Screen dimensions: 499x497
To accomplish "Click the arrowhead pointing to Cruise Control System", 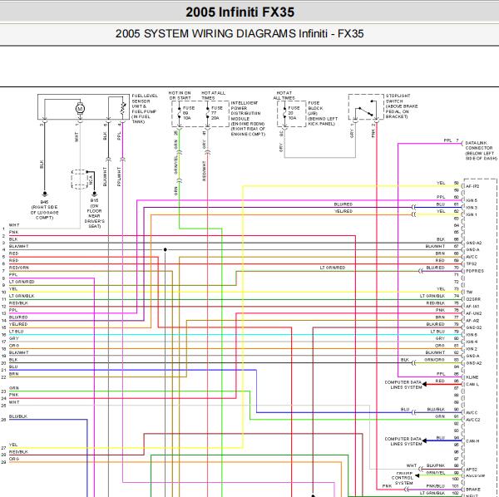I will tap(417, 475).
